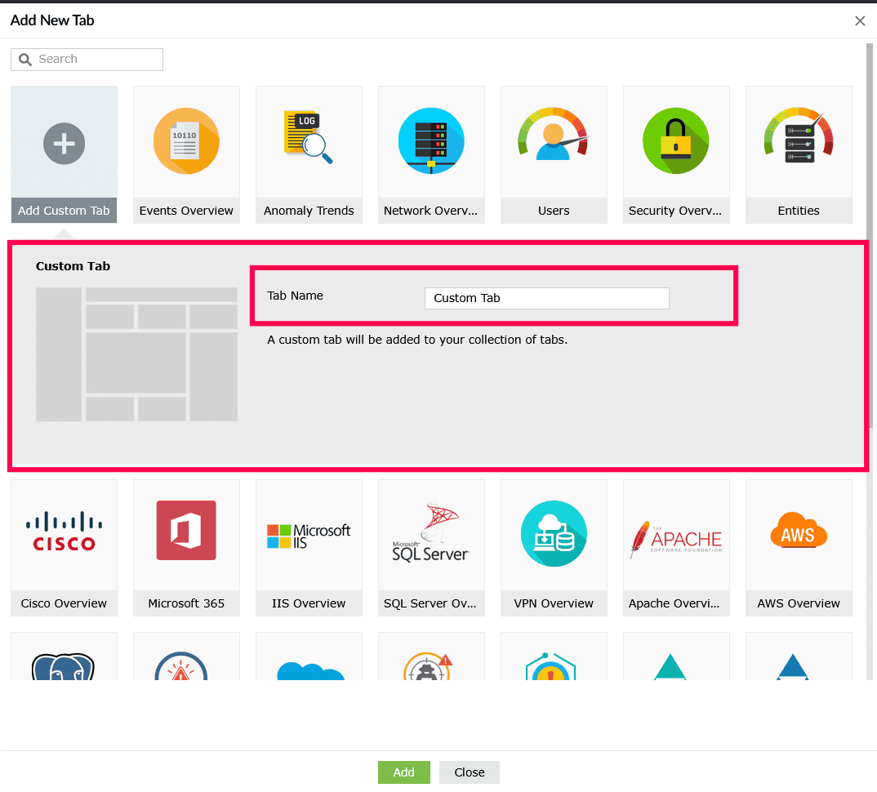Viewport: 877px width, 792px height.
Task: Click the 'Microsoft 365' label
Action: pos(186,603)
